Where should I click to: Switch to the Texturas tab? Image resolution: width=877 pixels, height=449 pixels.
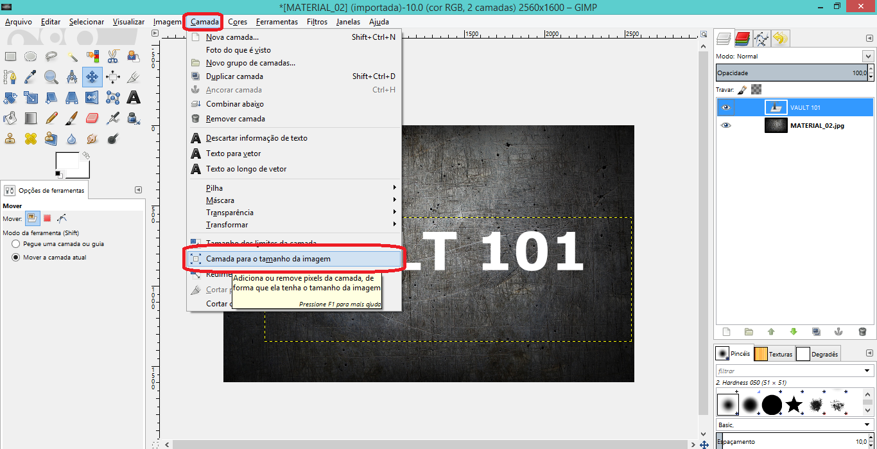coord(774,354)
